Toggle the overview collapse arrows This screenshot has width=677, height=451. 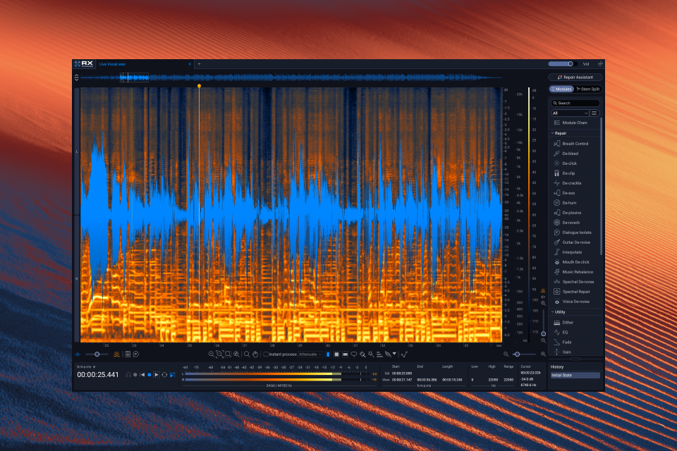(76, 78)
